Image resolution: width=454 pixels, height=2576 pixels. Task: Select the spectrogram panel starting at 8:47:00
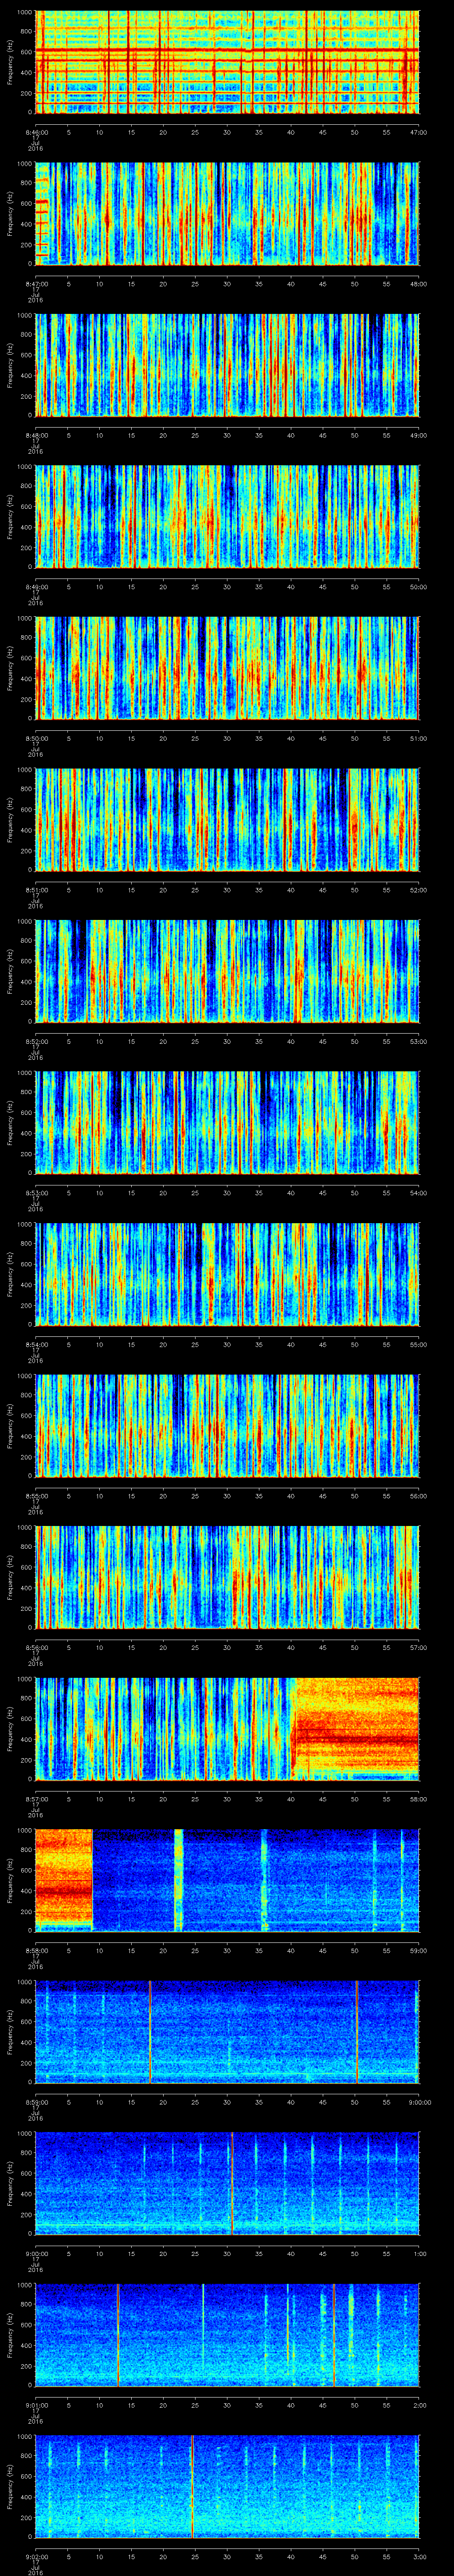227,213
